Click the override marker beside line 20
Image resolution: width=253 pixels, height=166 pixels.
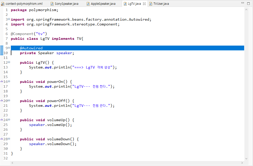click(x=2, y=101)
